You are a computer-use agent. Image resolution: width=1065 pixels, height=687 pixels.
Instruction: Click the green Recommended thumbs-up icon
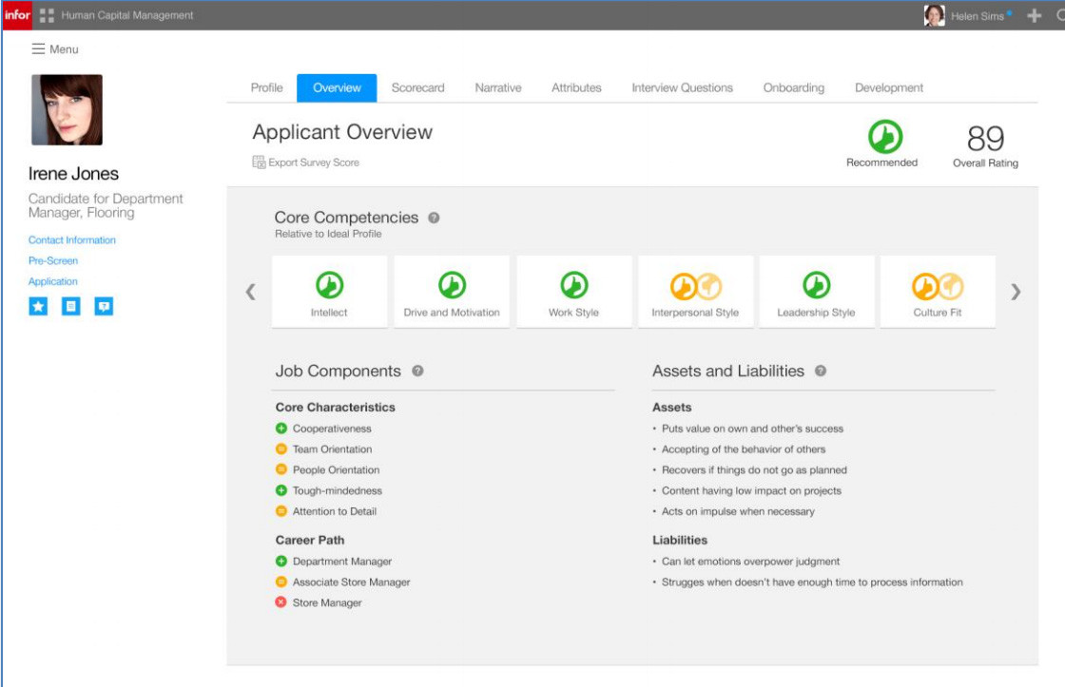coord(885,137)
